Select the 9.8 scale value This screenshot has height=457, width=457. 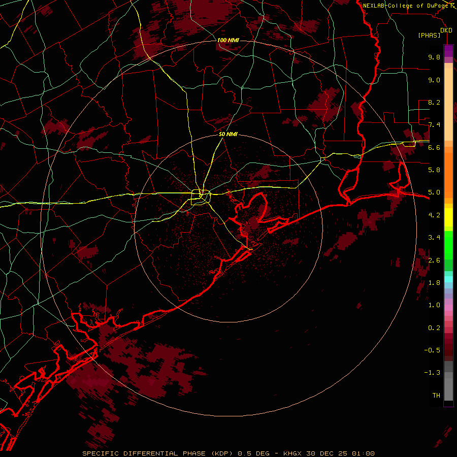434,57
